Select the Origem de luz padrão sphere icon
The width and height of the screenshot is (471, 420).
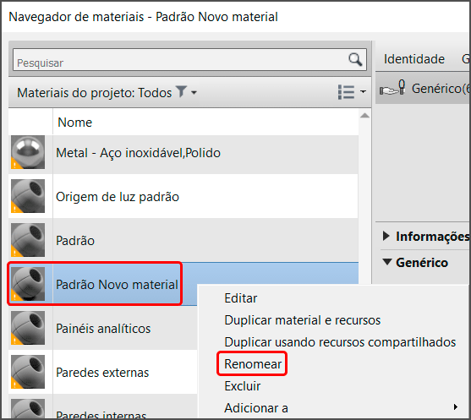coord(28,196)
